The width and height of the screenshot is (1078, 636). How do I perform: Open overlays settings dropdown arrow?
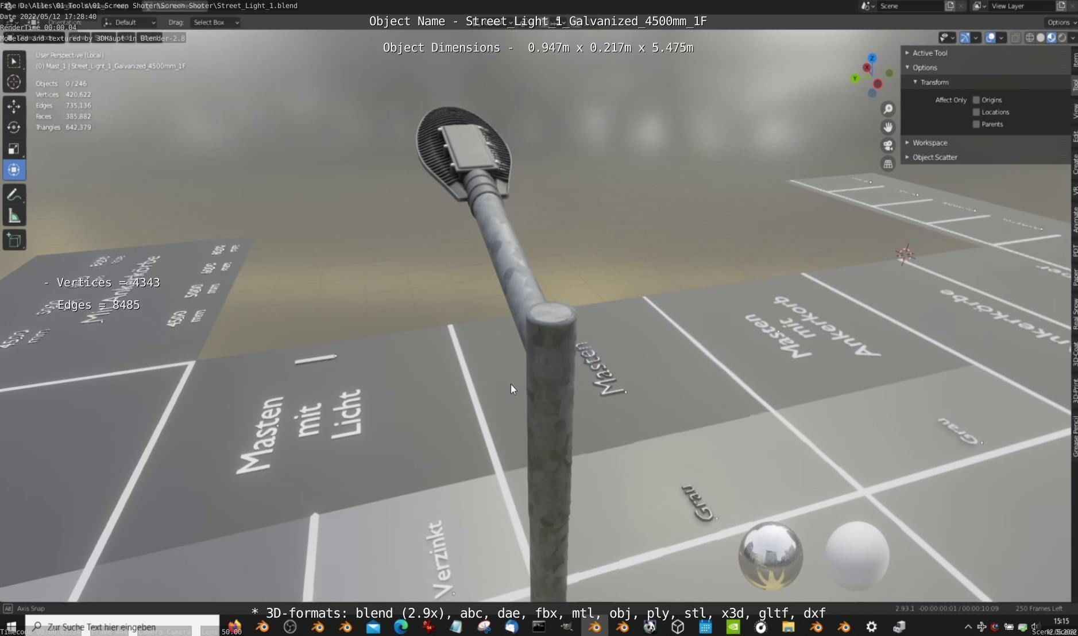click(1002, 38)
